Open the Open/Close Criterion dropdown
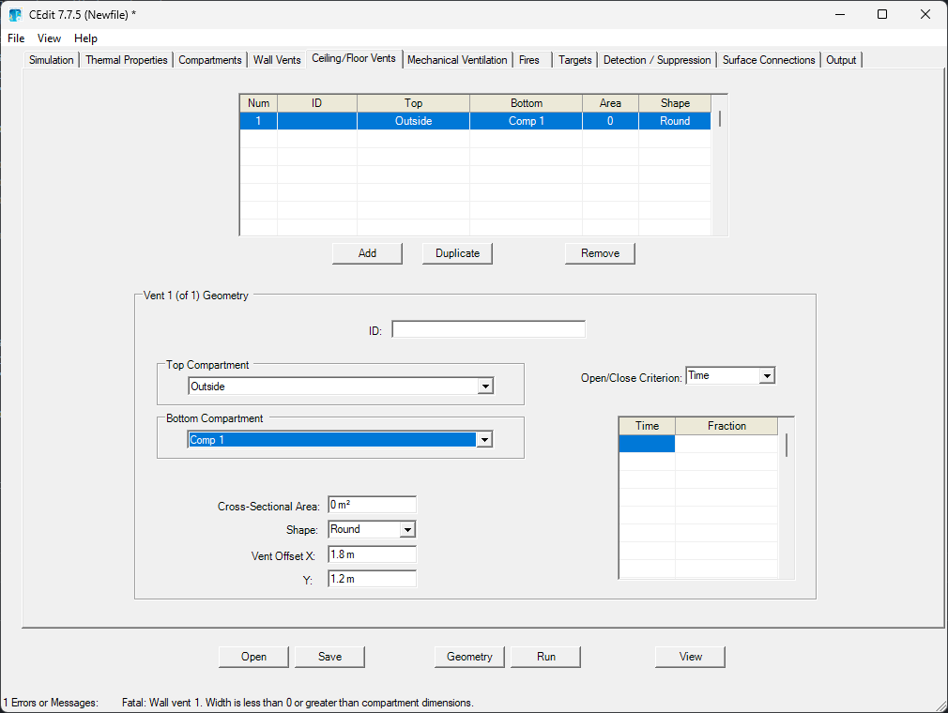Screen dimensions: 948x713 point(767,376)
